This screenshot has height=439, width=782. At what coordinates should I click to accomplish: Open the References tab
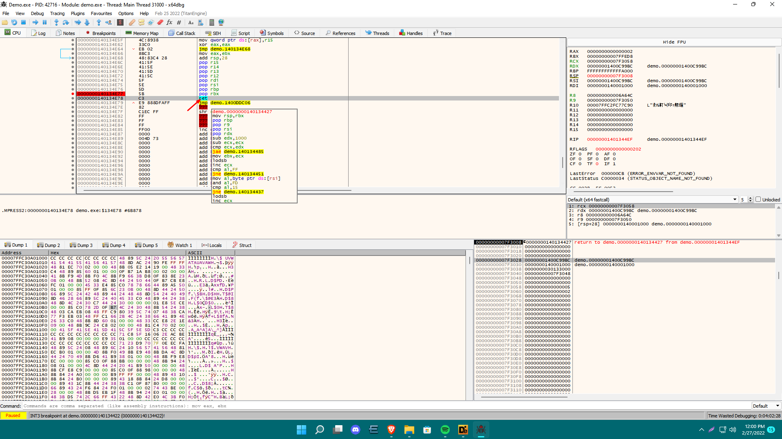click(341, 33)
